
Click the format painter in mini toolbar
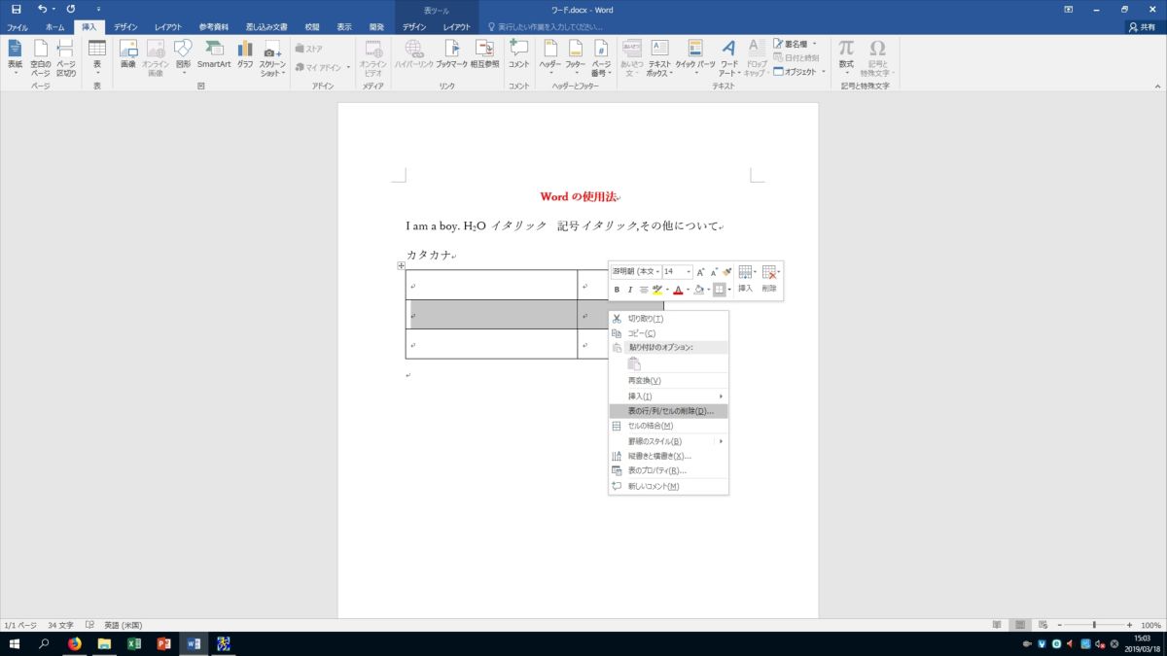[726, 272]
